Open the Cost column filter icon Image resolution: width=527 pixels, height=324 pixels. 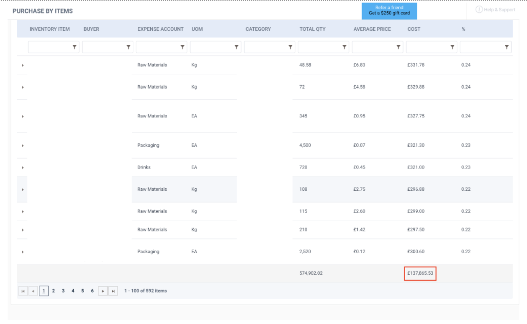pyautogui.click(x=452, y=47)
